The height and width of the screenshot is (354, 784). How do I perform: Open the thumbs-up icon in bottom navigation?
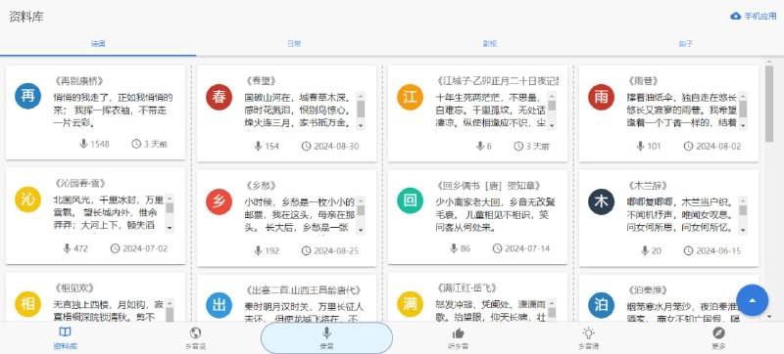458,333
